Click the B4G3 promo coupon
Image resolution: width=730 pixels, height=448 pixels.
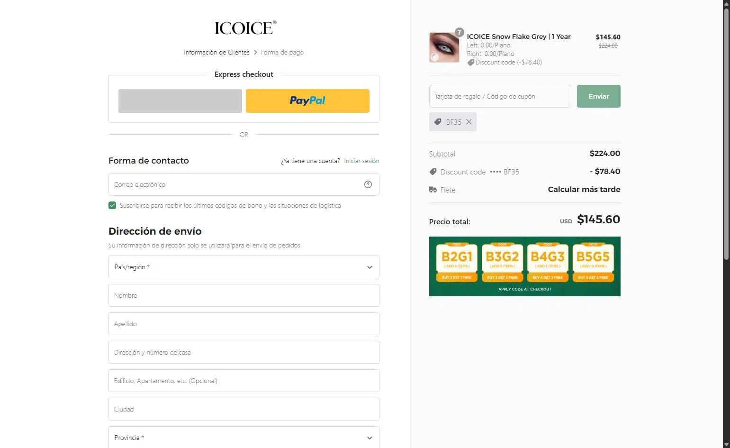pos(548,263)
